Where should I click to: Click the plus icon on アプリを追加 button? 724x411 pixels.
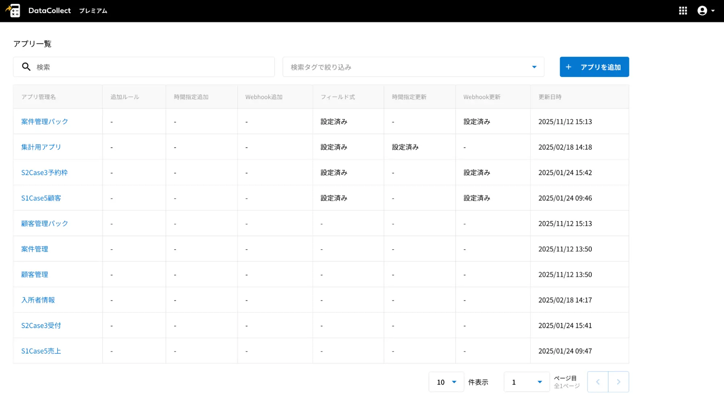568,67
